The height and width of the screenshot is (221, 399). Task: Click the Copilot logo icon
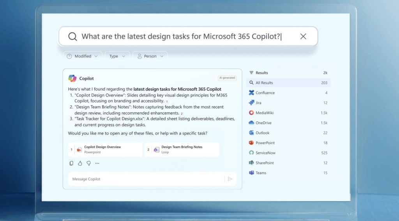72,78
